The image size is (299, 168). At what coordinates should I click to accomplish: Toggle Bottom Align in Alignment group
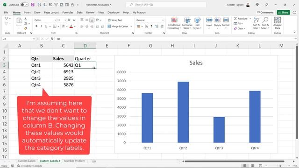click(x=92, y=20)
